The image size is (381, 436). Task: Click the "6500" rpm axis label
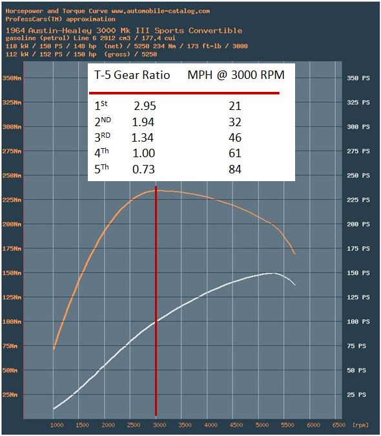pos(339,425)
